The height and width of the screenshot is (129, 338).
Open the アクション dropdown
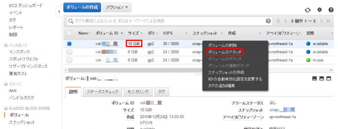(117, 7)
